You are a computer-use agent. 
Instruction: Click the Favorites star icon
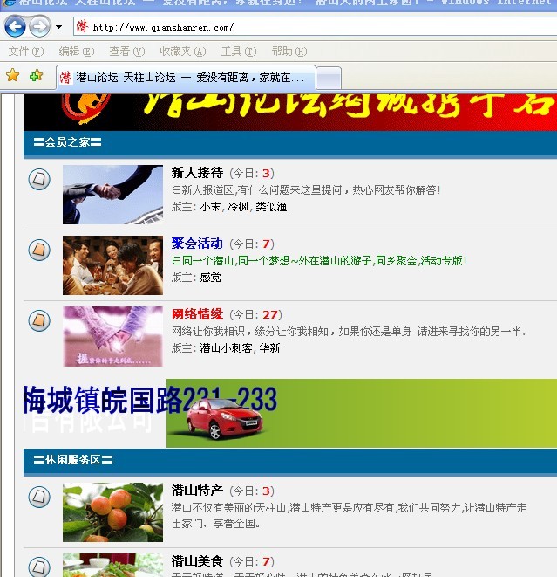click(12, 76)
